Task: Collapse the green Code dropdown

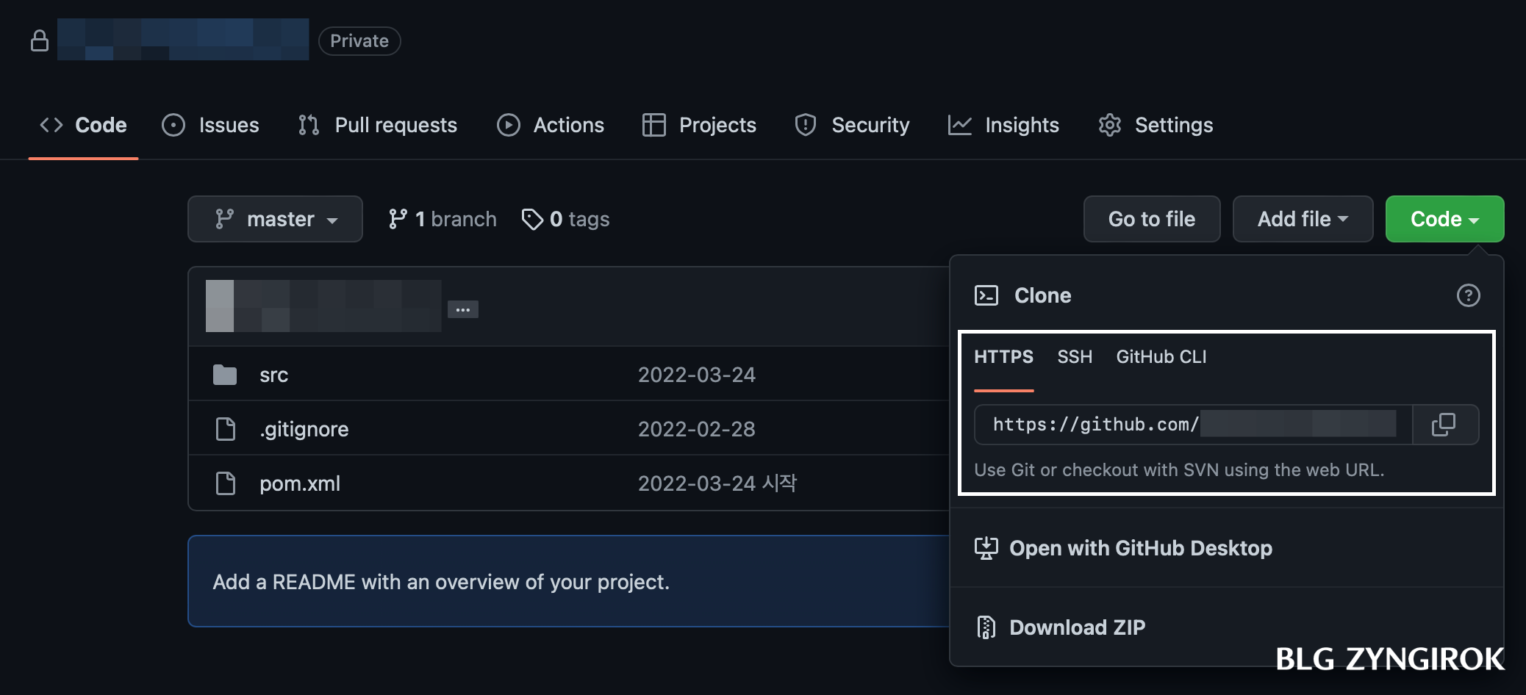Action: (1443, 218)
